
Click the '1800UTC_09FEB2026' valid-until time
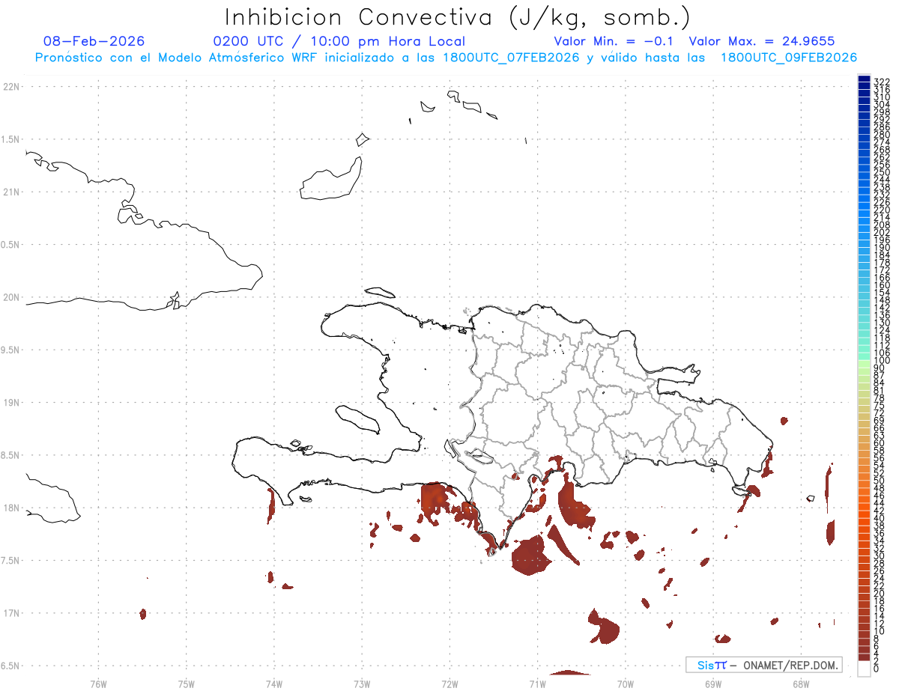coord(788,58)
